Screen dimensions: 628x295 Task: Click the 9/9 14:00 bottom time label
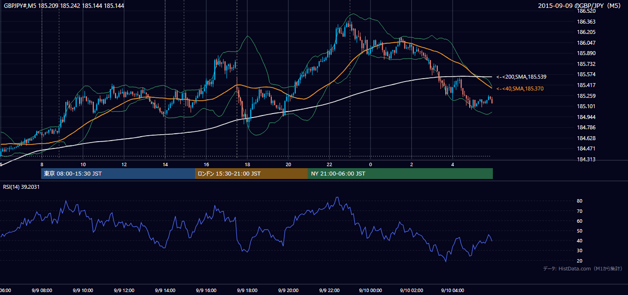coord(165,290)
